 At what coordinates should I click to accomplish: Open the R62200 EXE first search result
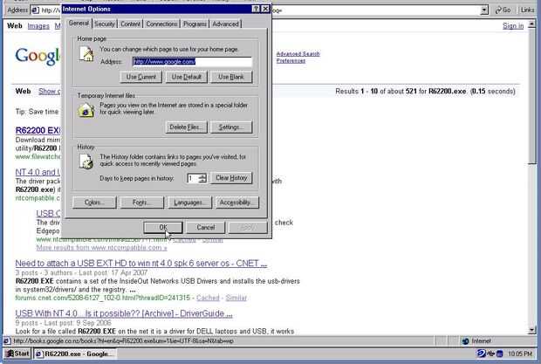(x=38, y=130)
